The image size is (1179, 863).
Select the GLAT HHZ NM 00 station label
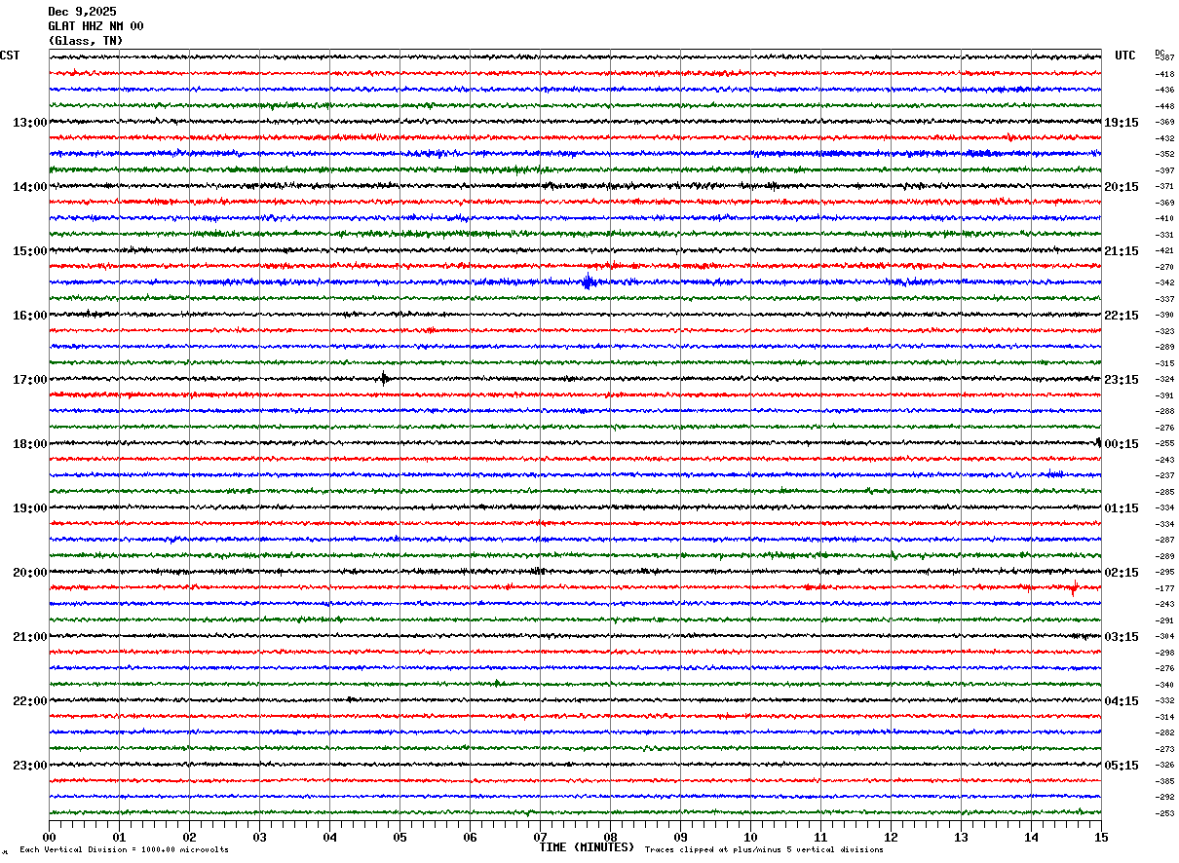95,26
